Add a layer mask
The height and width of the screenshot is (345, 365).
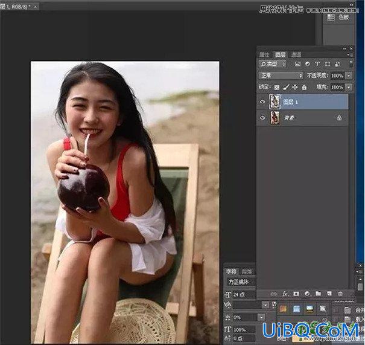(x=296, y=294)
